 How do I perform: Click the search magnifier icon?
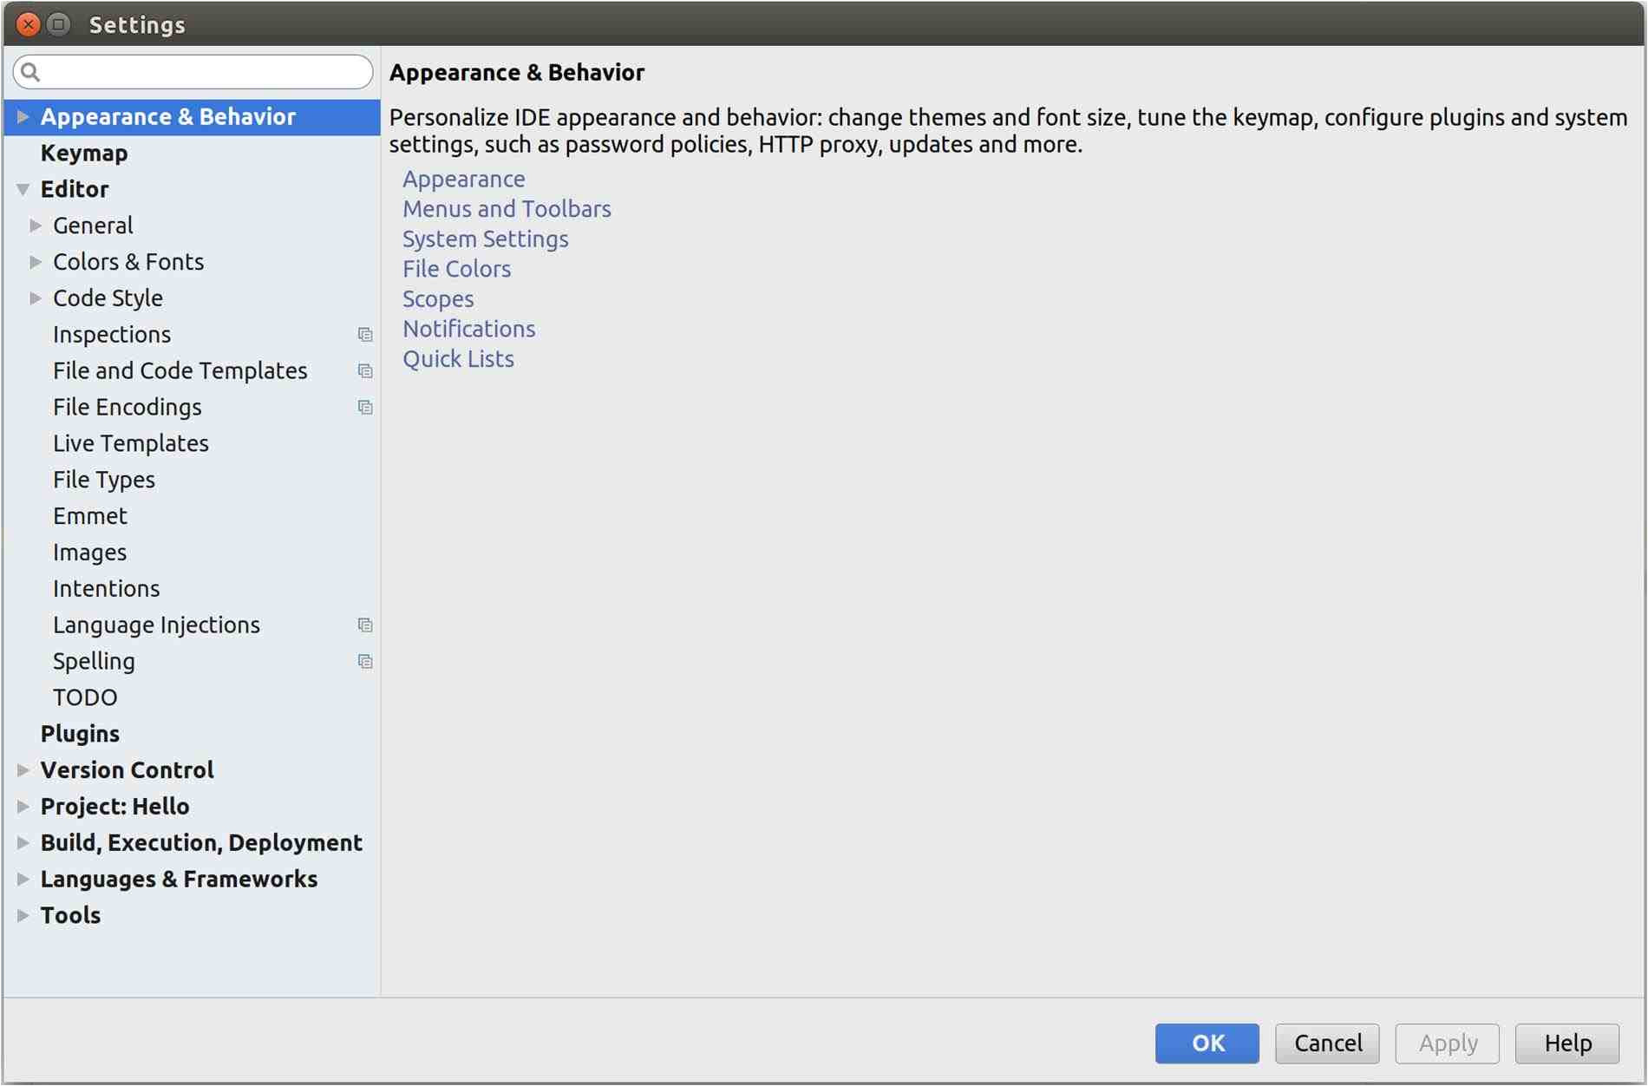point(28,72)
